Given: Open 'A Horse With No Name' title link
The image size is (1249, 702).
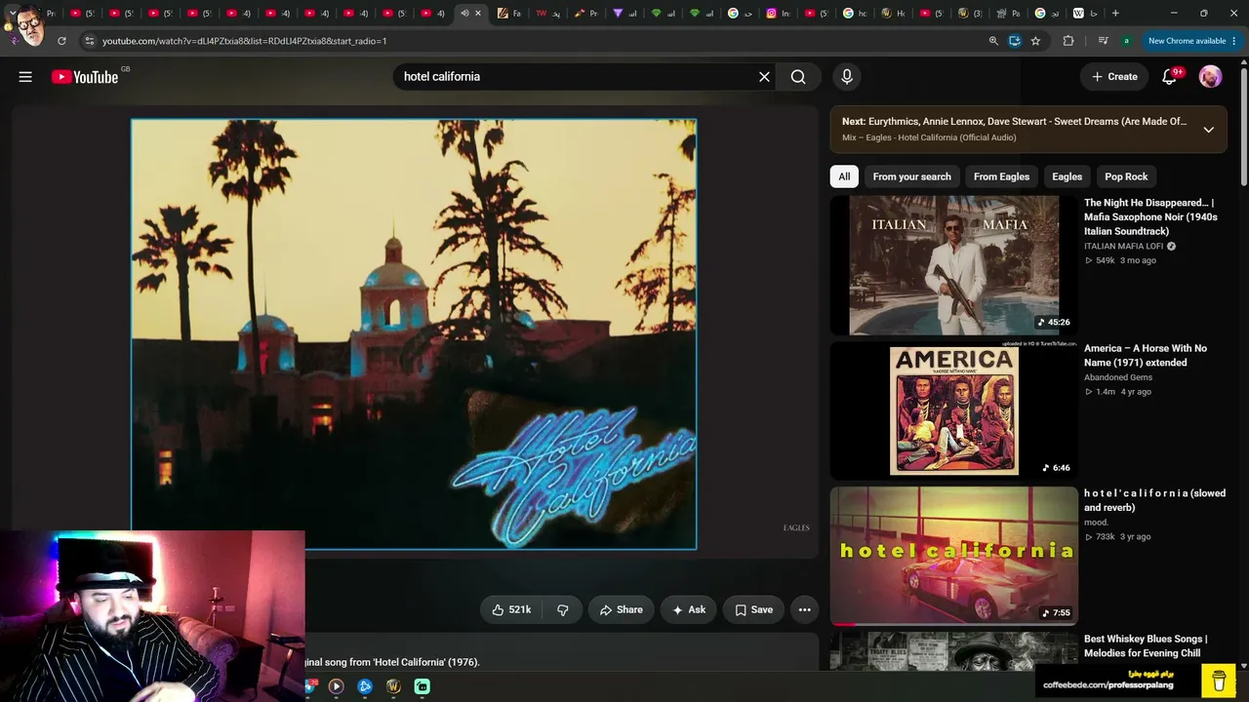Looking at the screenshot, I should 1146,355.
